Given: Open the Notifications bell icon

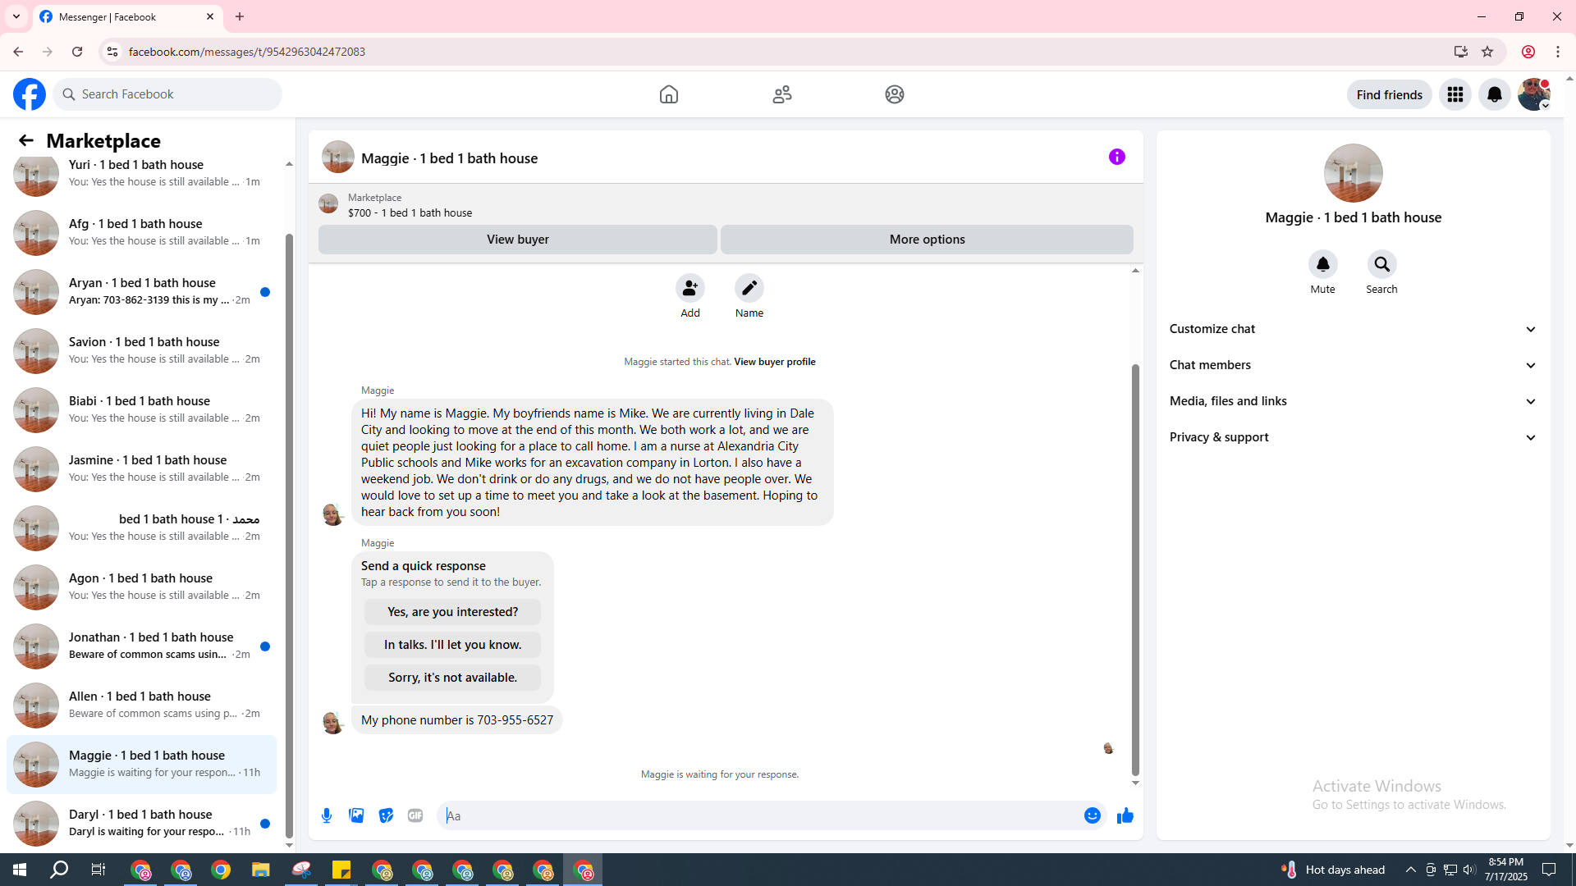Looking at the screenshot, I should tap(1495, 94).
